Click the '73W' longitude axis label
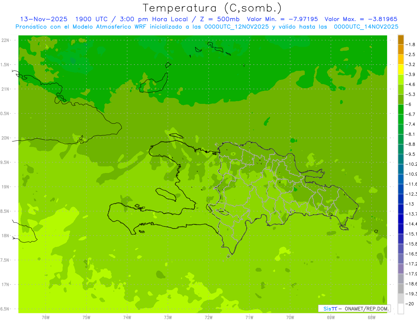The width and height of the screenshot is (417, 322). pyautogui.click(x=168, y=317)
